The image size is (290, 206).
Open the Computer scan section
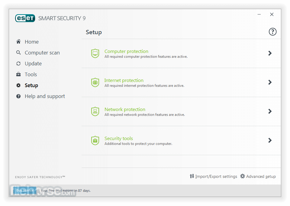[x=42, y=53]
